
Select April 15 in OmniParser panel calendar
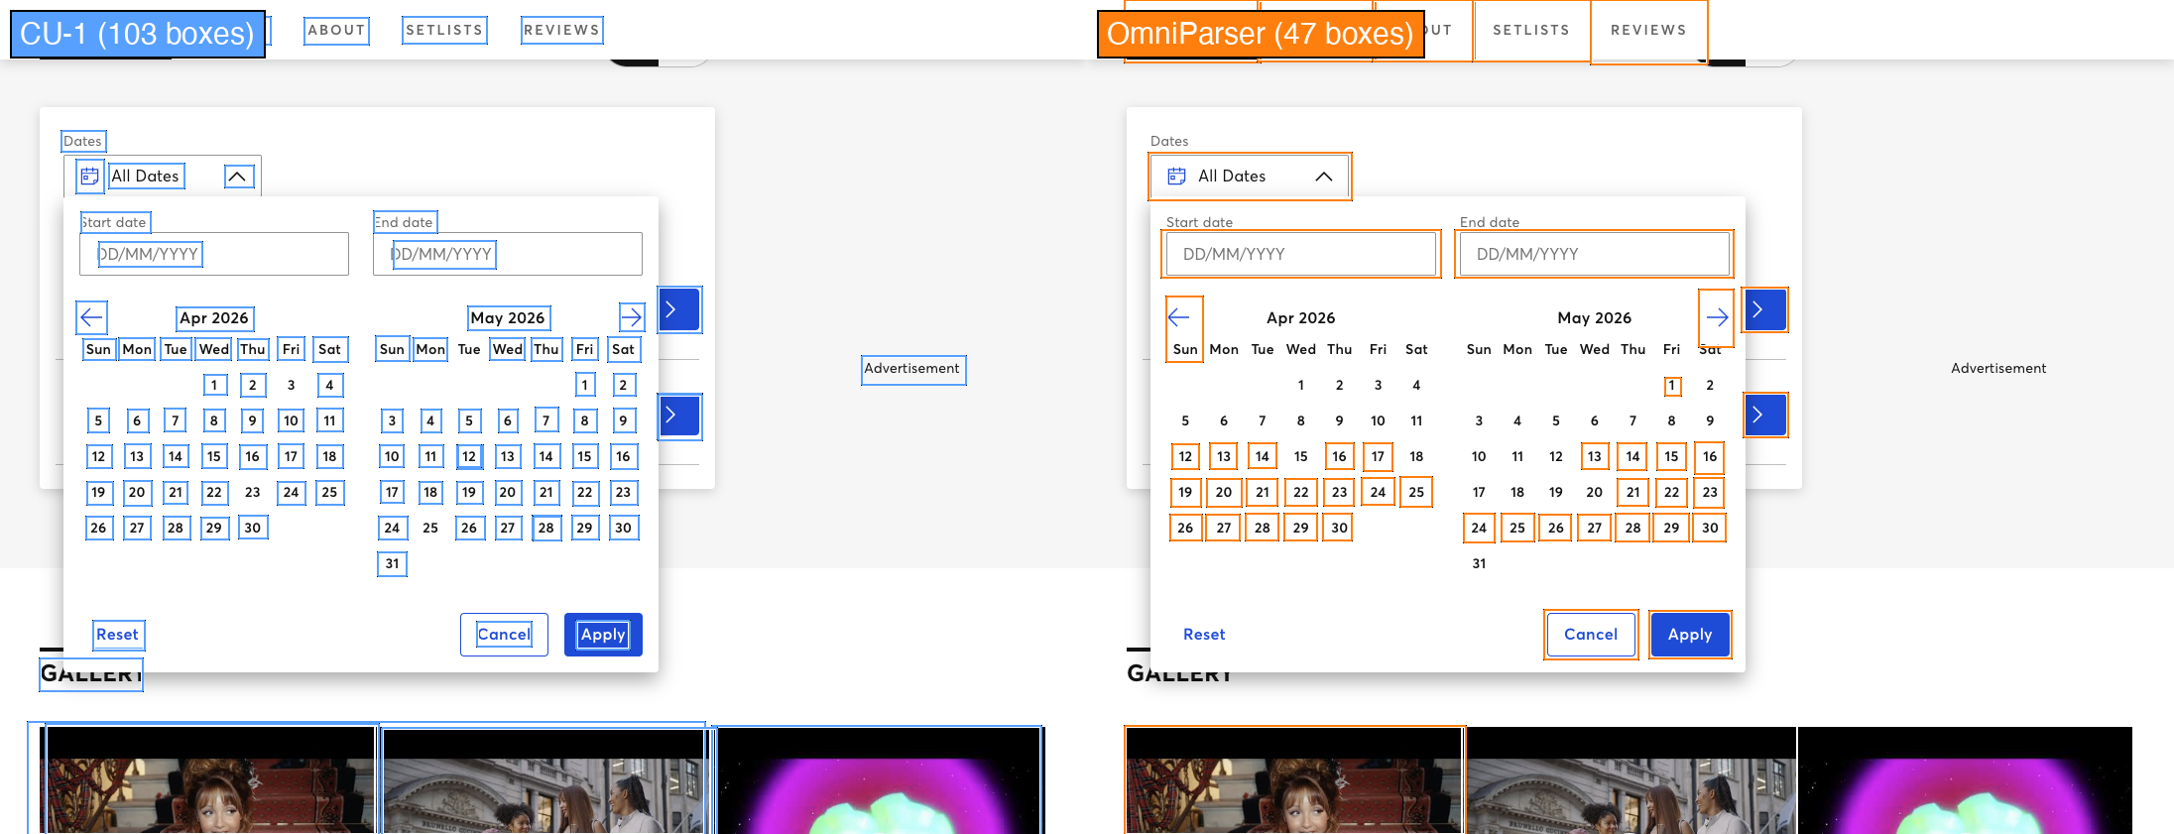pyautogui.click(x=1301, y=456)
